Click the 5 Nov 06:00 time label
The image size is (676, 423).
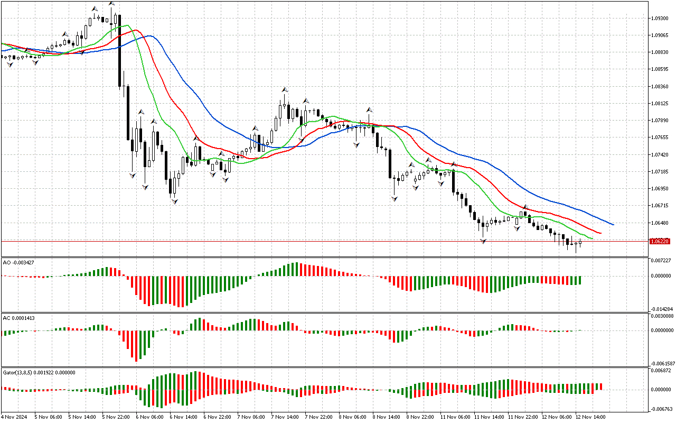49,417
